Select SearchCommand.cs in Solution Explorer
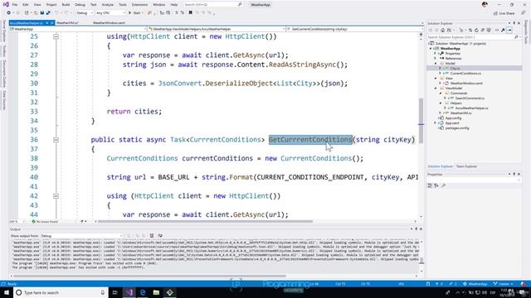 [x=470, y=99]
